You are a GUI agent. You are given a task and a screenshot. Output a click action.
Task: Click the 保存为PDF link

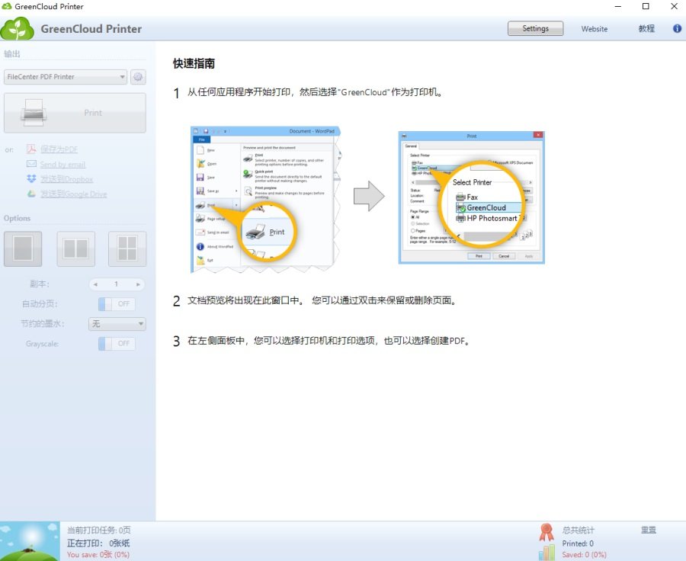pyautogui.click(x=59, y=149)
